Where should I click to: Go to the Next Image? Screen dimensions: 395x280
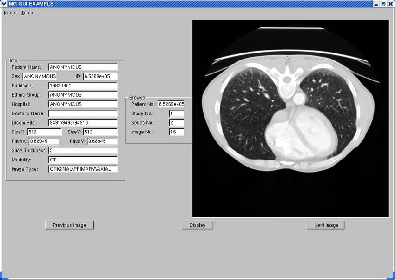tap(325, 225)
